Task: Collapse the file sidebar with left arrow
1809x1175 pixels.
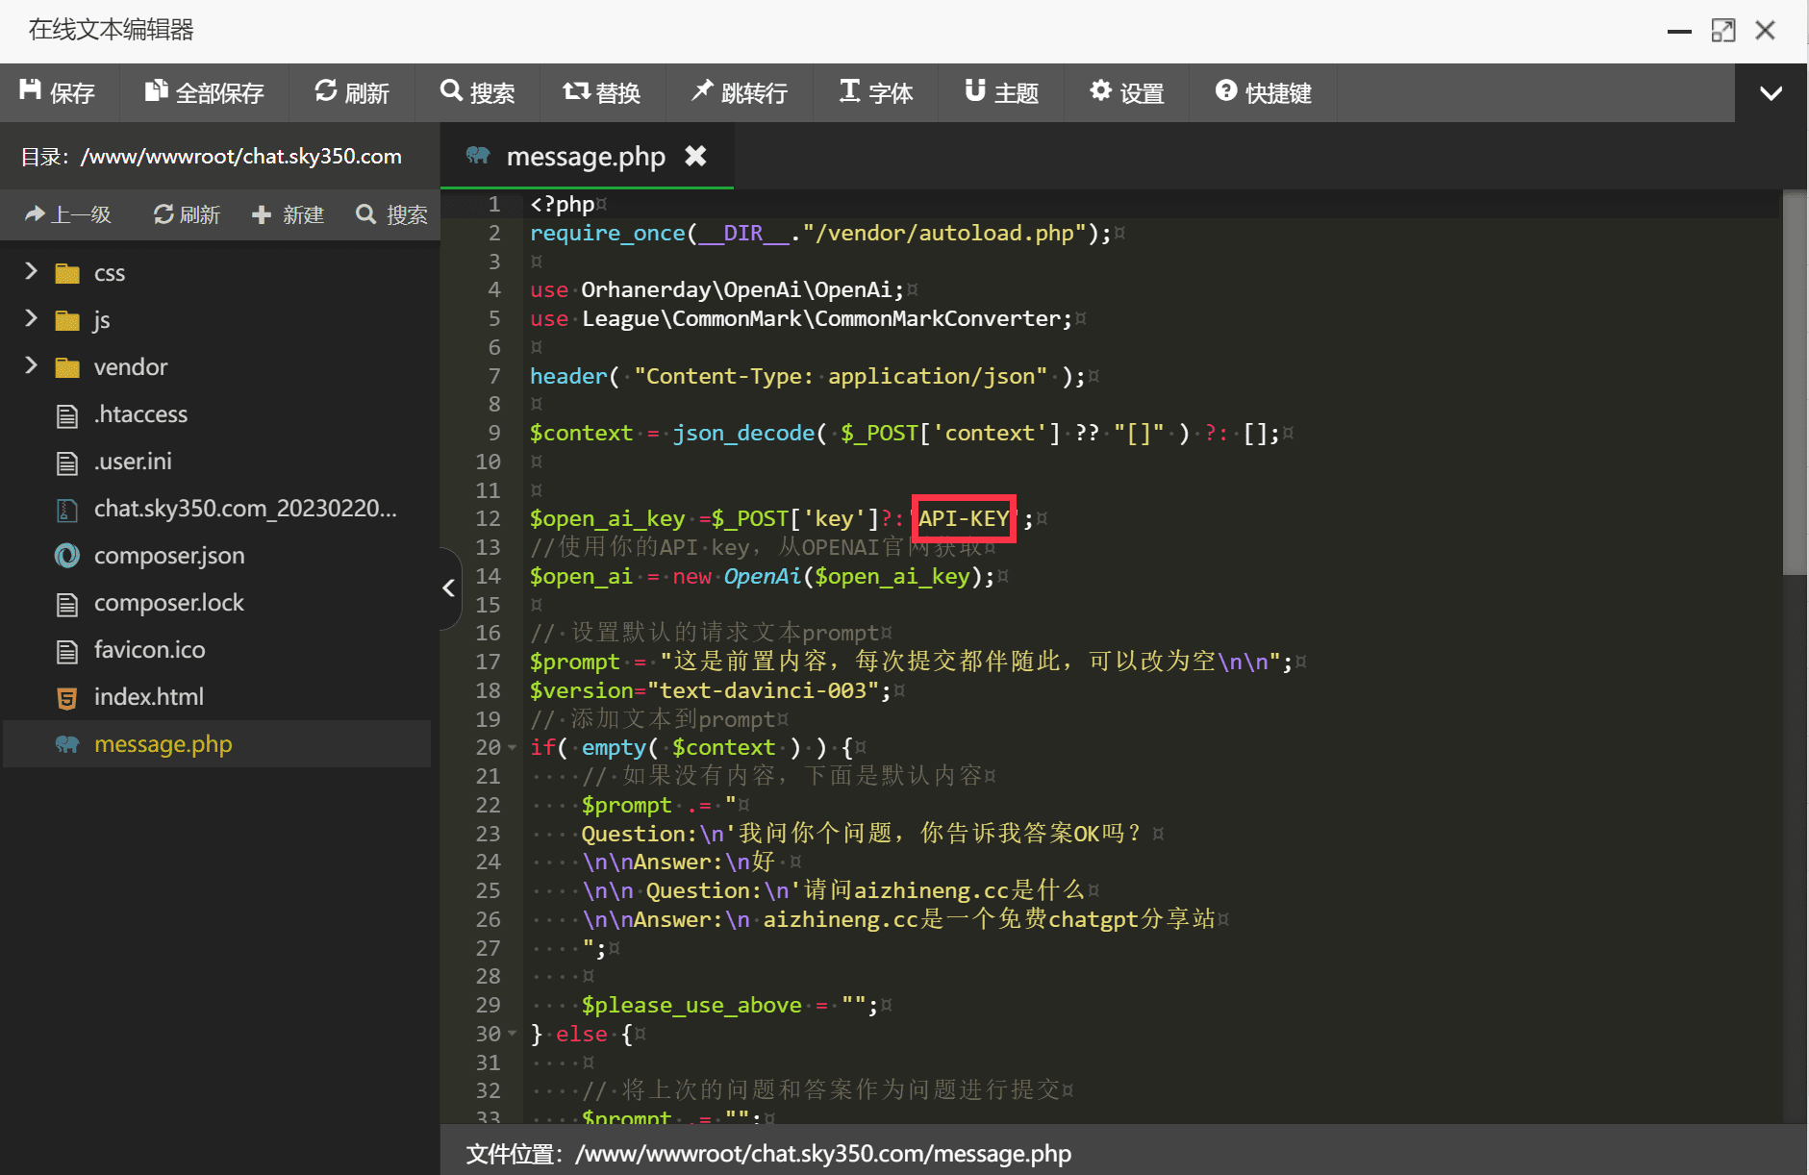Action: [448, 587]
